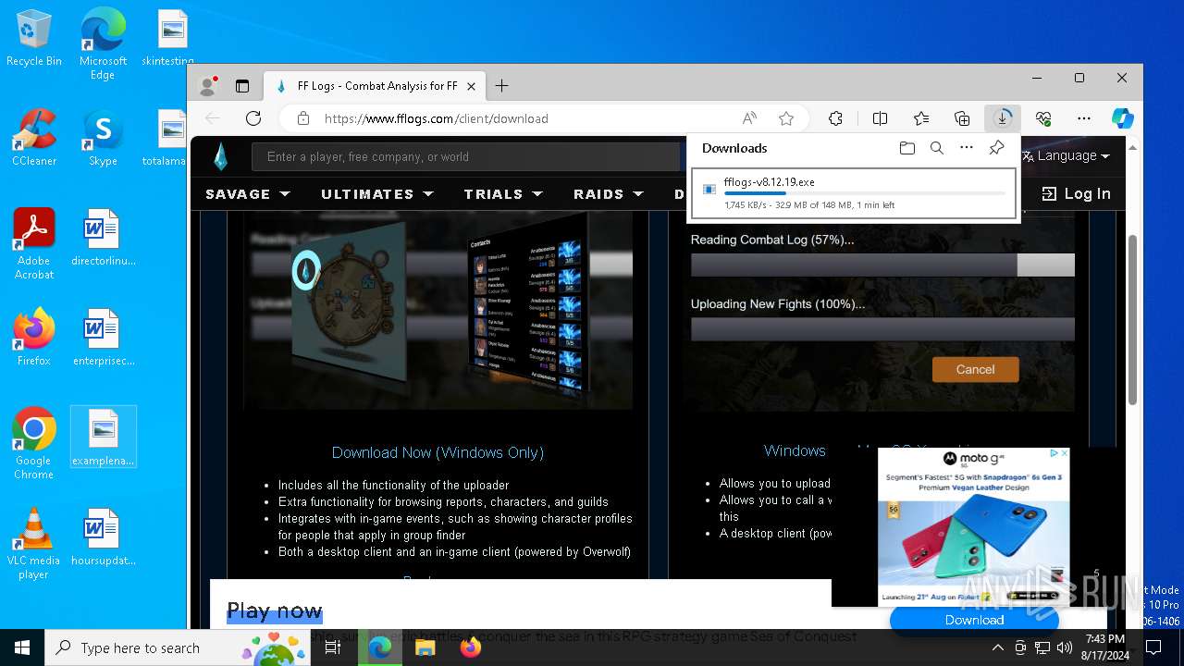Open the volume control in system tray
Image resolution: width=1184 pixels, height=666 pixels.
1064,647
